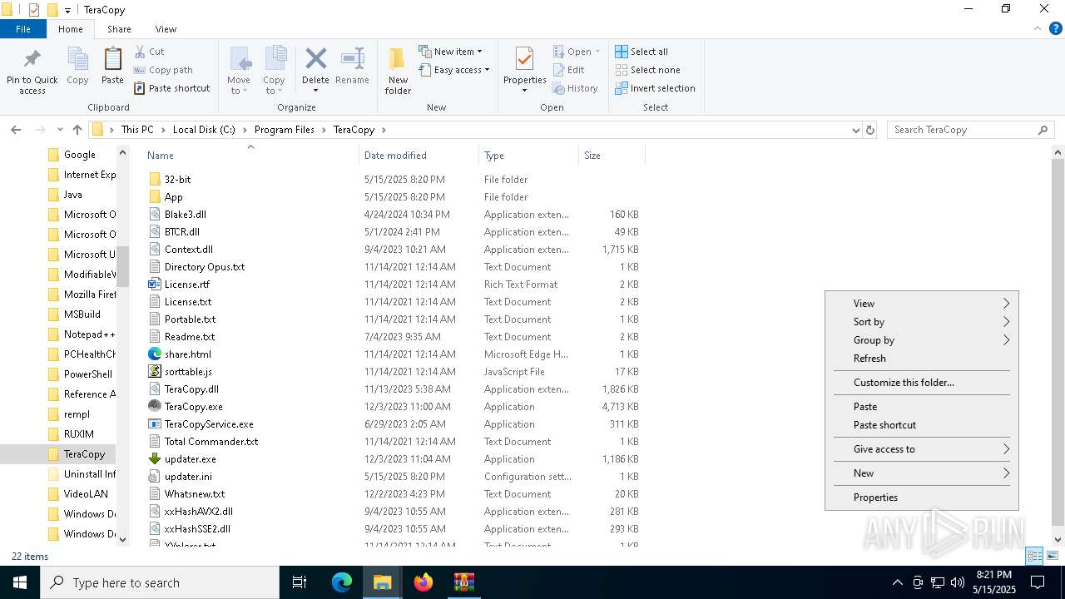Open the Windows Start menu
The height and width of the screenshot is (599, 1065).
pos(20,582)
